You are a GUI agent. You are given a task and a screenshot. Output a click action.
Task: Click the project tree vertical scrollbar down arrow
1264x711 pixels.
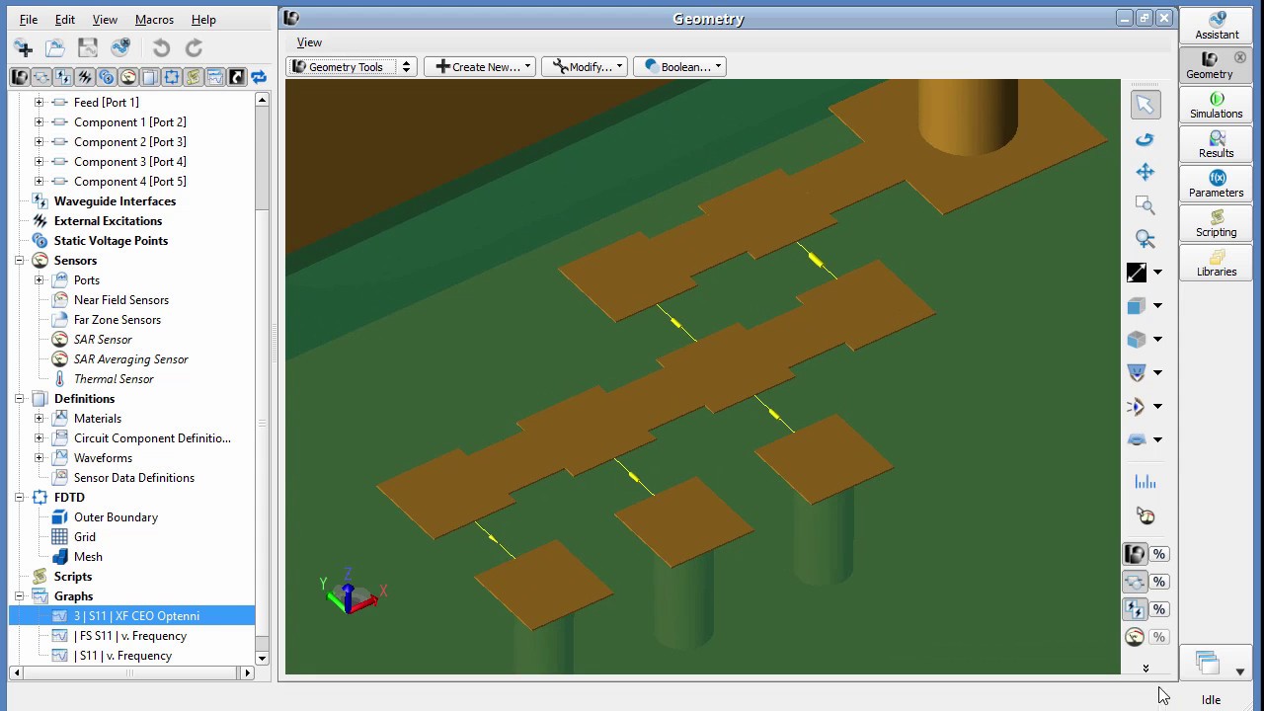[x=262, y=658]
